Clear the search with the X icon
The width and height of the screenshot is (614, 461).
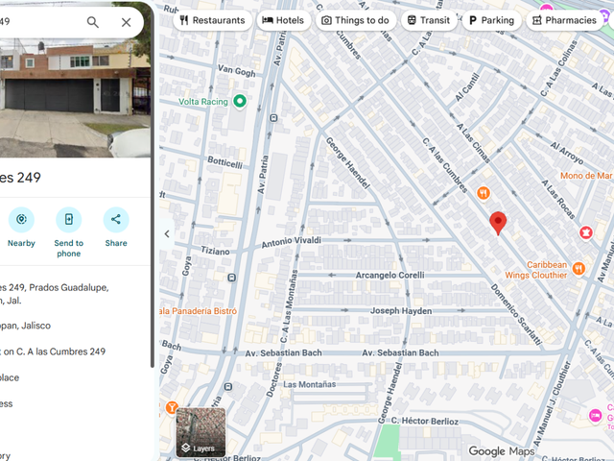click(x=126, y=22)
